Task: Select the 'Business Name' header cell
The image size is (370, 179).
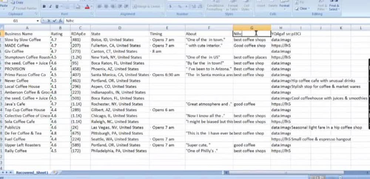Action: 27,34
